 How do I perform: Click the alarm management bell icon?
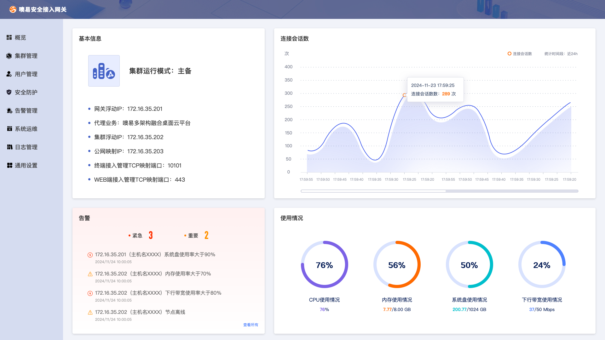[x=9, y=110]
